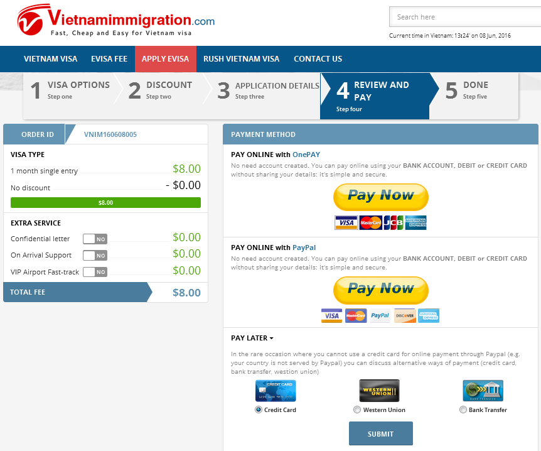This screenshot has height=451, width=541.
Task: Click the Bank Transfer image icon
Action: (x=483, y=391)
